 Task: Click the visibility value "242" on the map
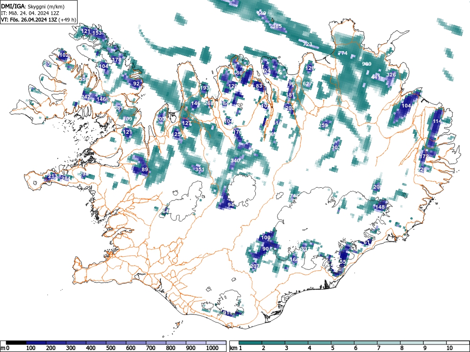tap(86, 97)
